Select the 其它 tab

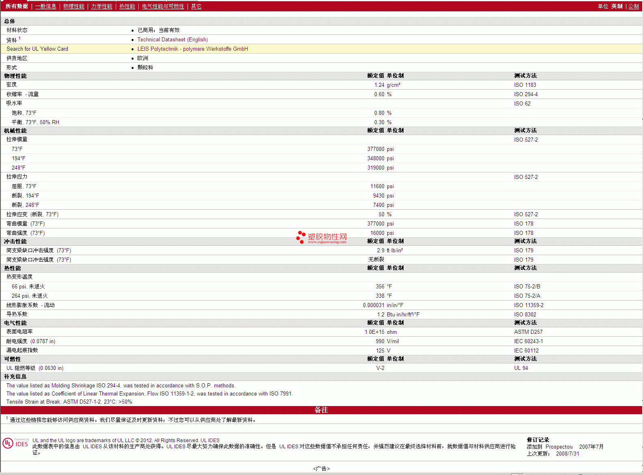[196, 6]
